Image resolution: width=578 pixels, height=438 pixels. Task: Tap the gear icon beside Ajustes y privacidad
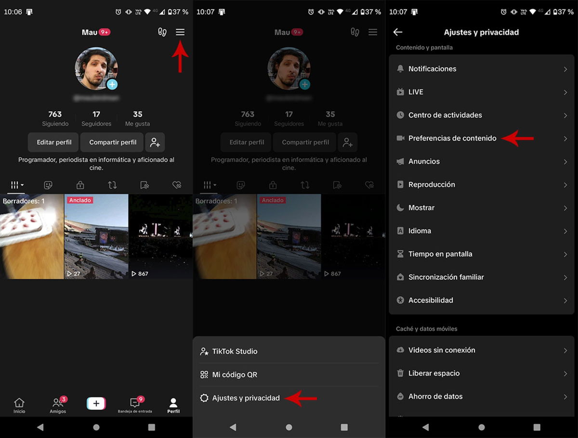204,398
